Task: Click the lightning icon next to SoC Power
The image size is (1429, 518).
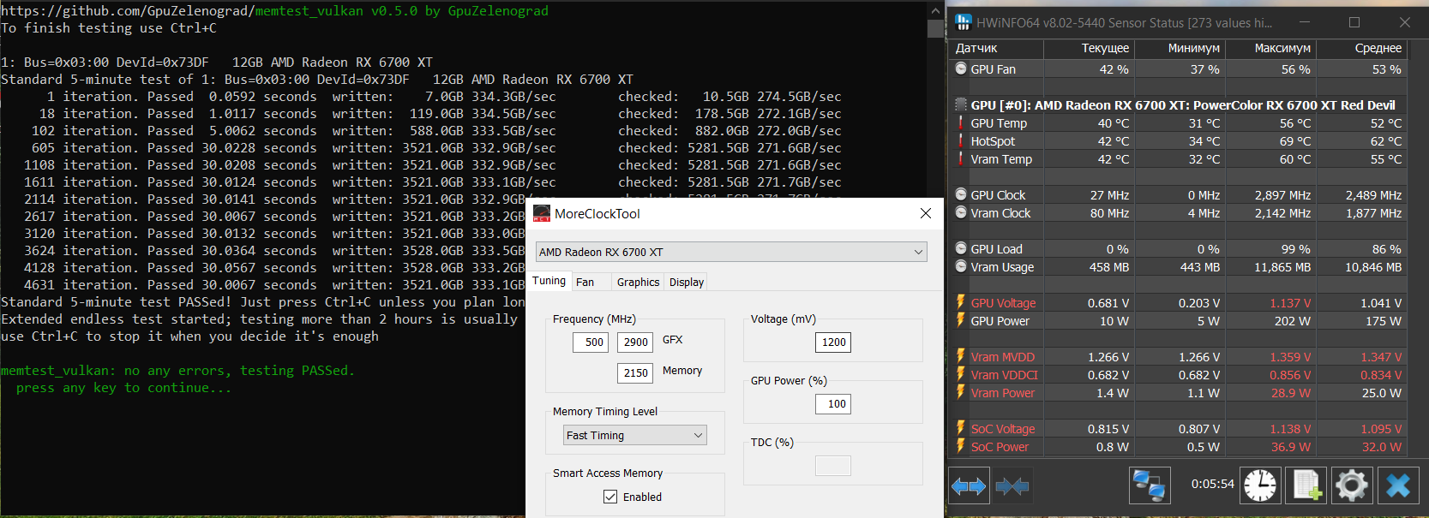Action: [x=961, y=446]
